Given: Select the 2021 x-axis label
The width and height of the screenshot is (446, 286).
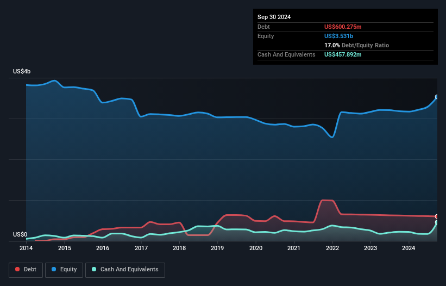Looking at the screenshot, I should click(294, 248).
